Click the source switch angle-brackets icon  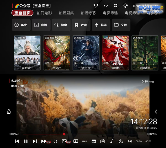(106, 6)
